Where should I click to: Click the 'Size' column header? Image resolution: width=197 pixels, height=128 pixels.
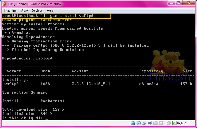(x=187, y=71)
